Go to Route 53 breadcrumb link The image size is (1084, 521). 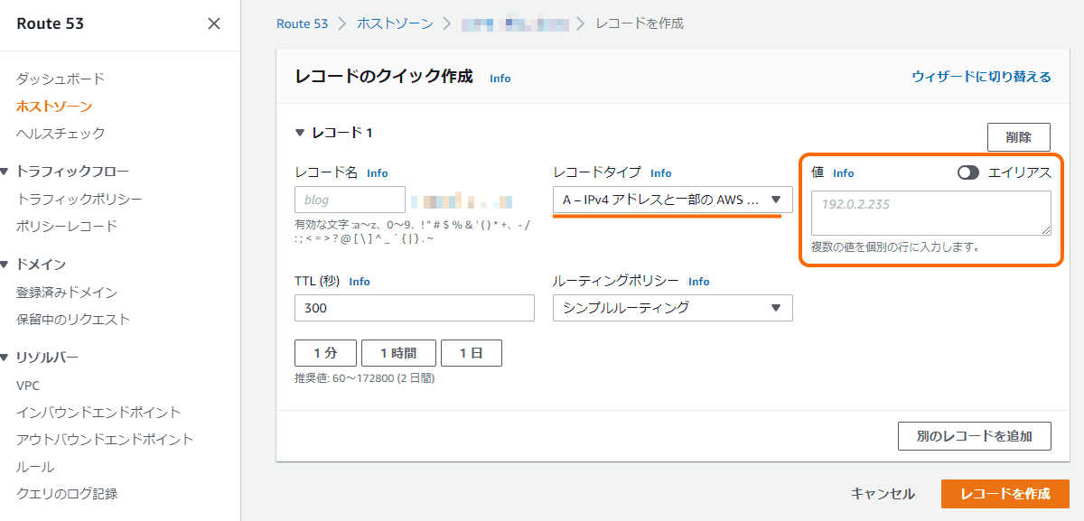[x=302, y=23]
